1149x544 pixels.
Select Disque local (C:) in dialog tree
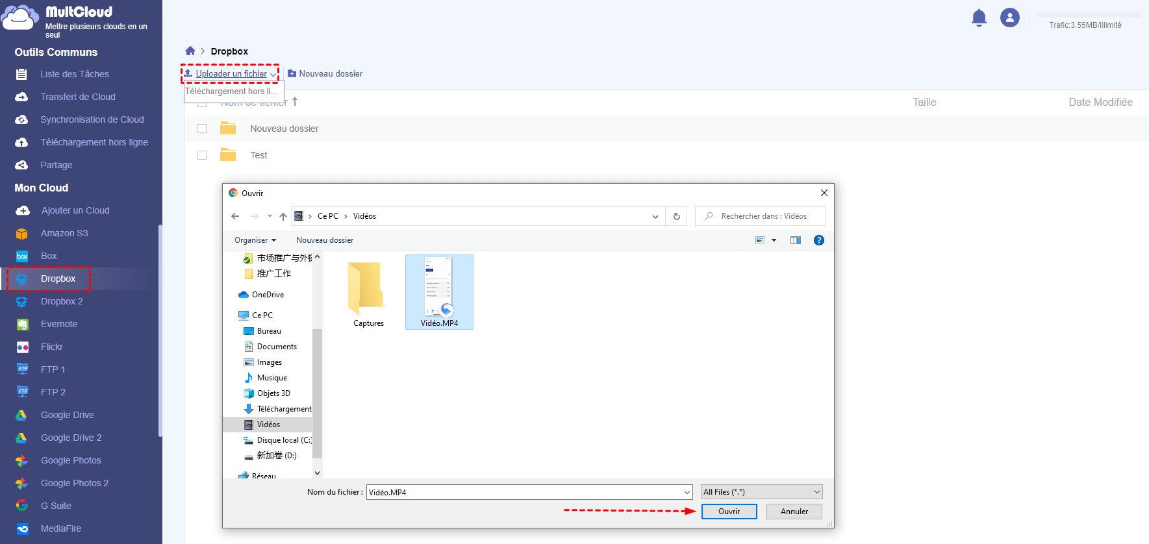pyautogui.click(x=277, y=440)
